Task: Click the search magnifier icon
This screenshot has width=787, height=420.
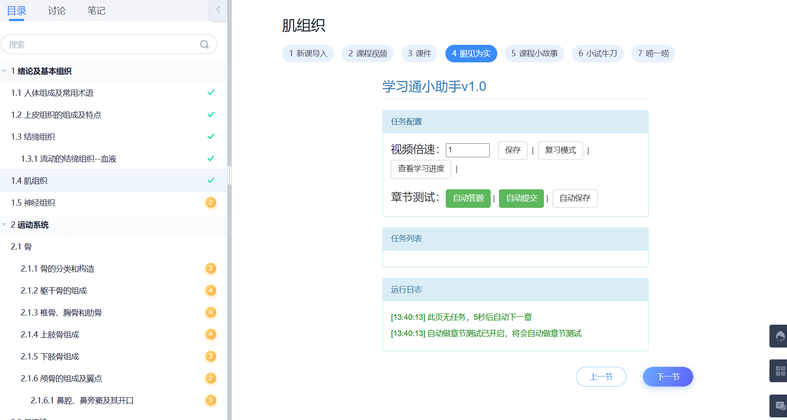Action: tap(204, 44)
